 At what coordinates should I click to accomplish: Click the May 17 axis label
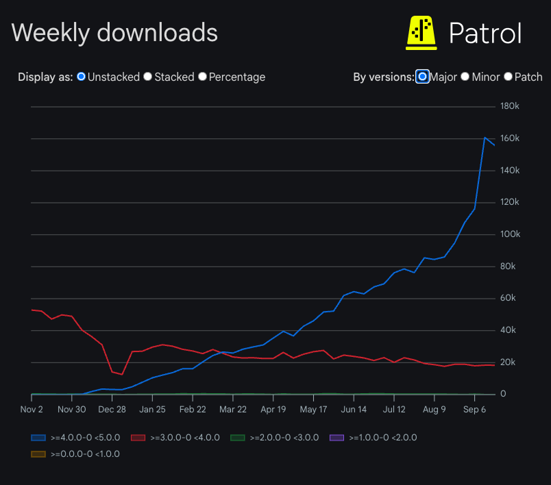pyautogui.click(x=313, y=410)
